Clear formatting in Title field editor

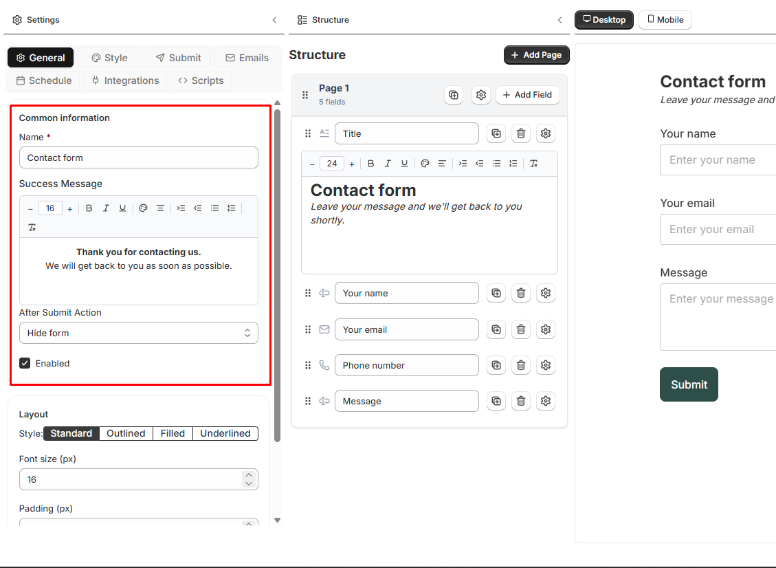click(x=534, y=164)
